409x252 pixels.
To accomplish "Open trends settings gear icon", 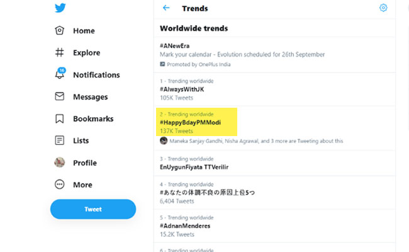I will click(383, 8).
